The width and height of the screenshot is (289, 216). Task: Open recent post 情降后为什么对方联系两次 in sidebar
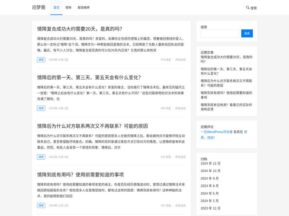click(226, 83)
